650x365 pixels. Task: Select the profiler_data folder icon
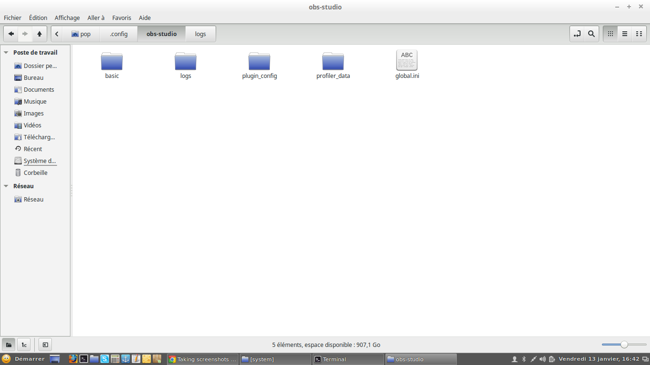point(333,61)
